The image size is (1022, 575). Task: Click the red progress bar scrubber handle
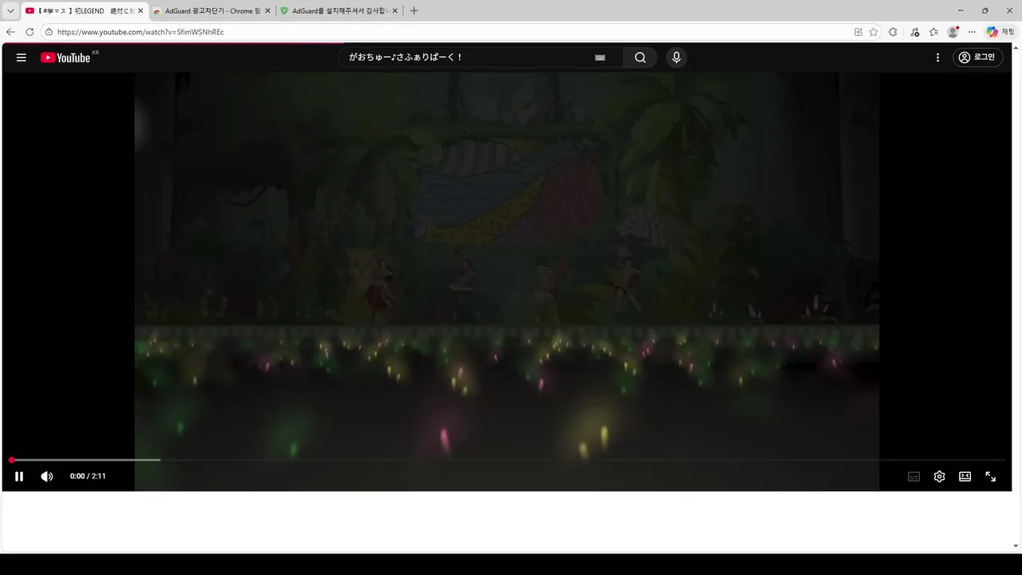12,460
